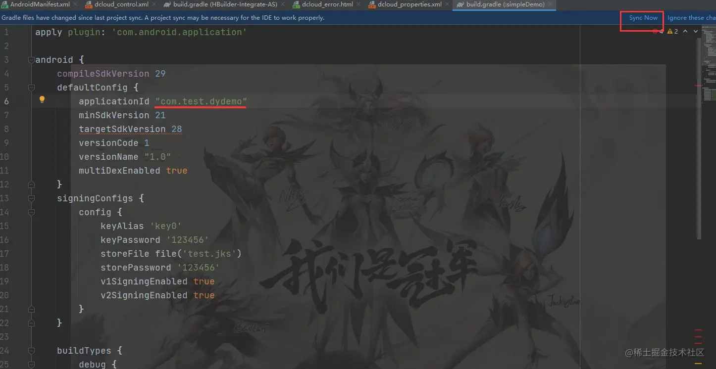716x369 pixels.
Task: Click fold end marker on line 12
Action: point(32,184)
